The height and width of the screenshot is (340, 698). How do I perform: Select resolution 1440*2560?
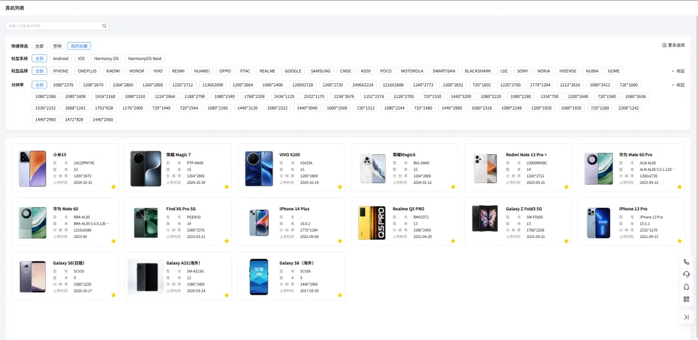[x=103, y=119]
